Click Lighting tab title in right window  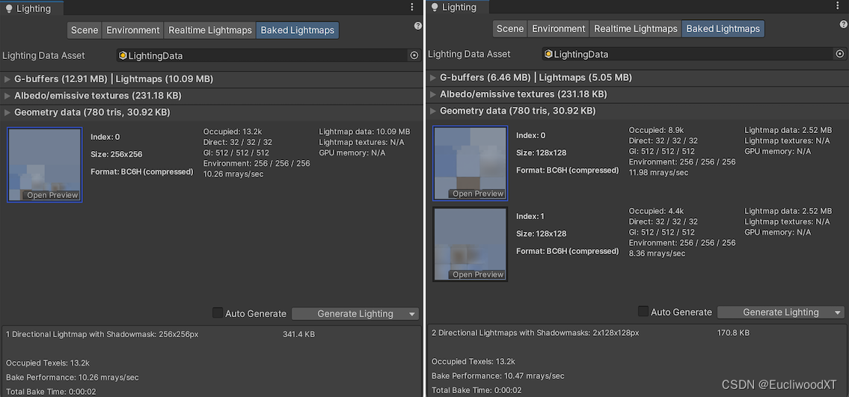(459, 7)
